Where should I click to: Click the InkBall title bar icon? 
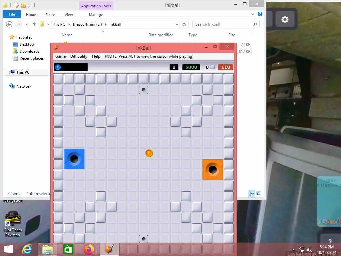(56, 47)
